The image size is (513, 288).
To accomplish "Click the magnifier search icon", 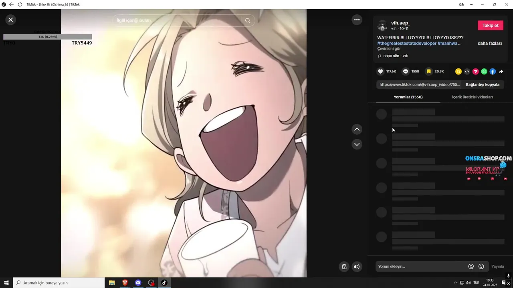I will pyautogui.click(x=248, y=20).
